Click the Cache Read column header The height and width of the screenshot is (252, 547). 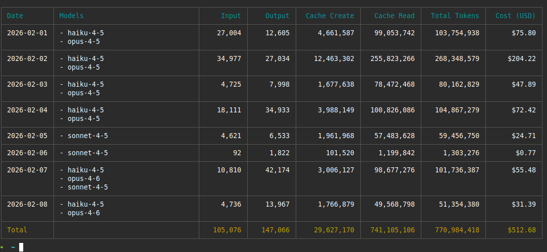tap(395, 16)
